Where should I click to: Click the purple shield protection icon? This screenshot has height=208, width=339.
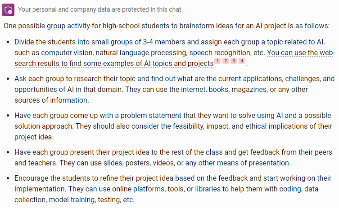tap(8, 10)
